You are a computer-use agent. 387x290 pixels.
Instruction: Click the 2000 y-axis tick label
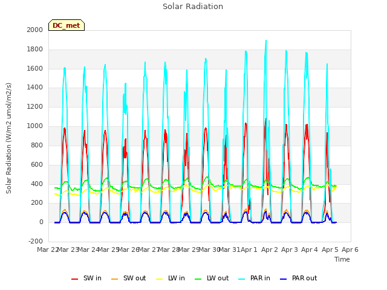click(x=35, y=30)
